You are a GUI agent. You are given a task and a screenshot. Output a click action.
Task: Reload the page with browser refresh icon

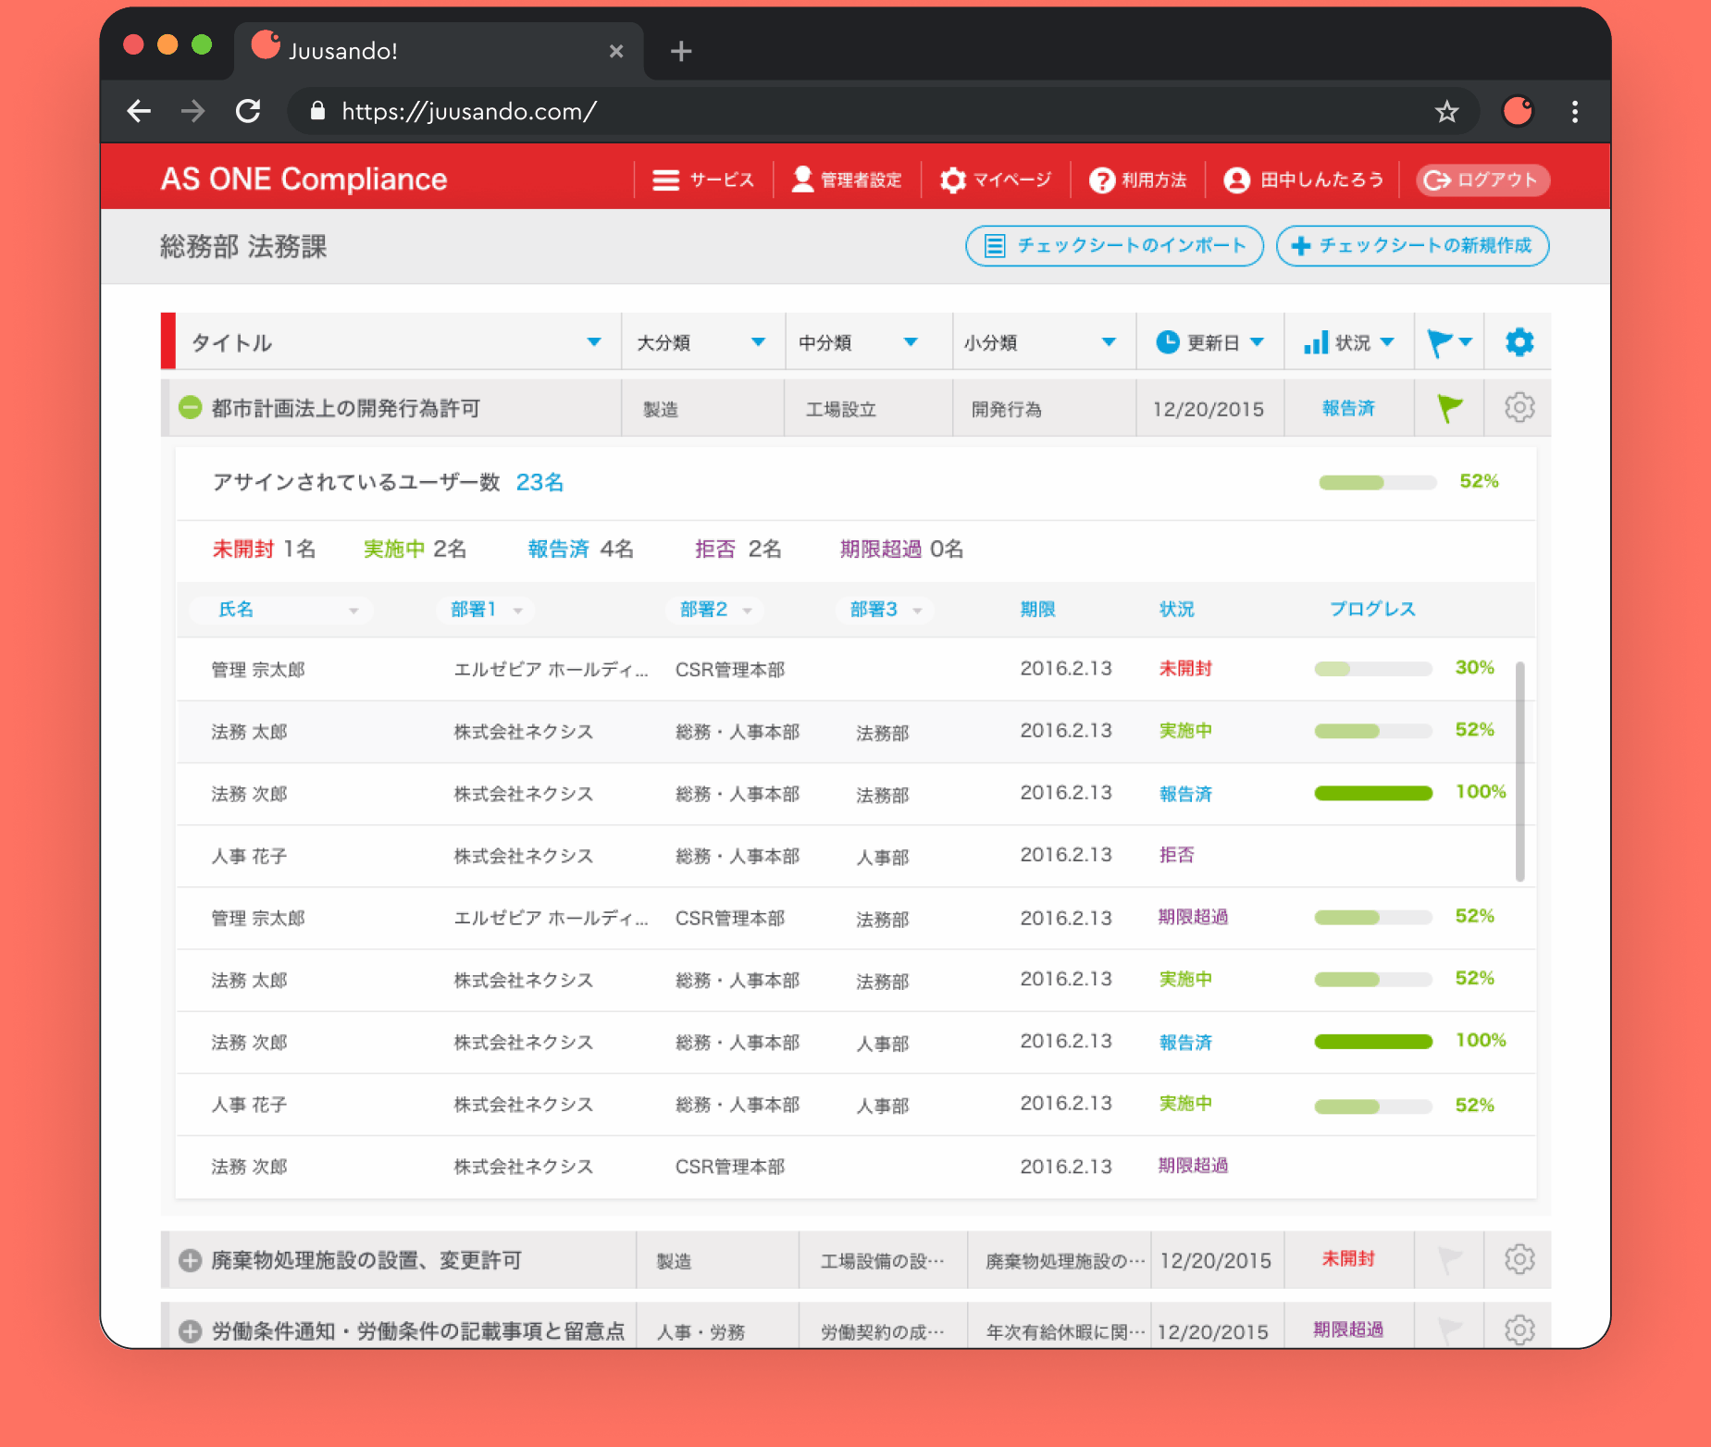click(x=248, y=112)
